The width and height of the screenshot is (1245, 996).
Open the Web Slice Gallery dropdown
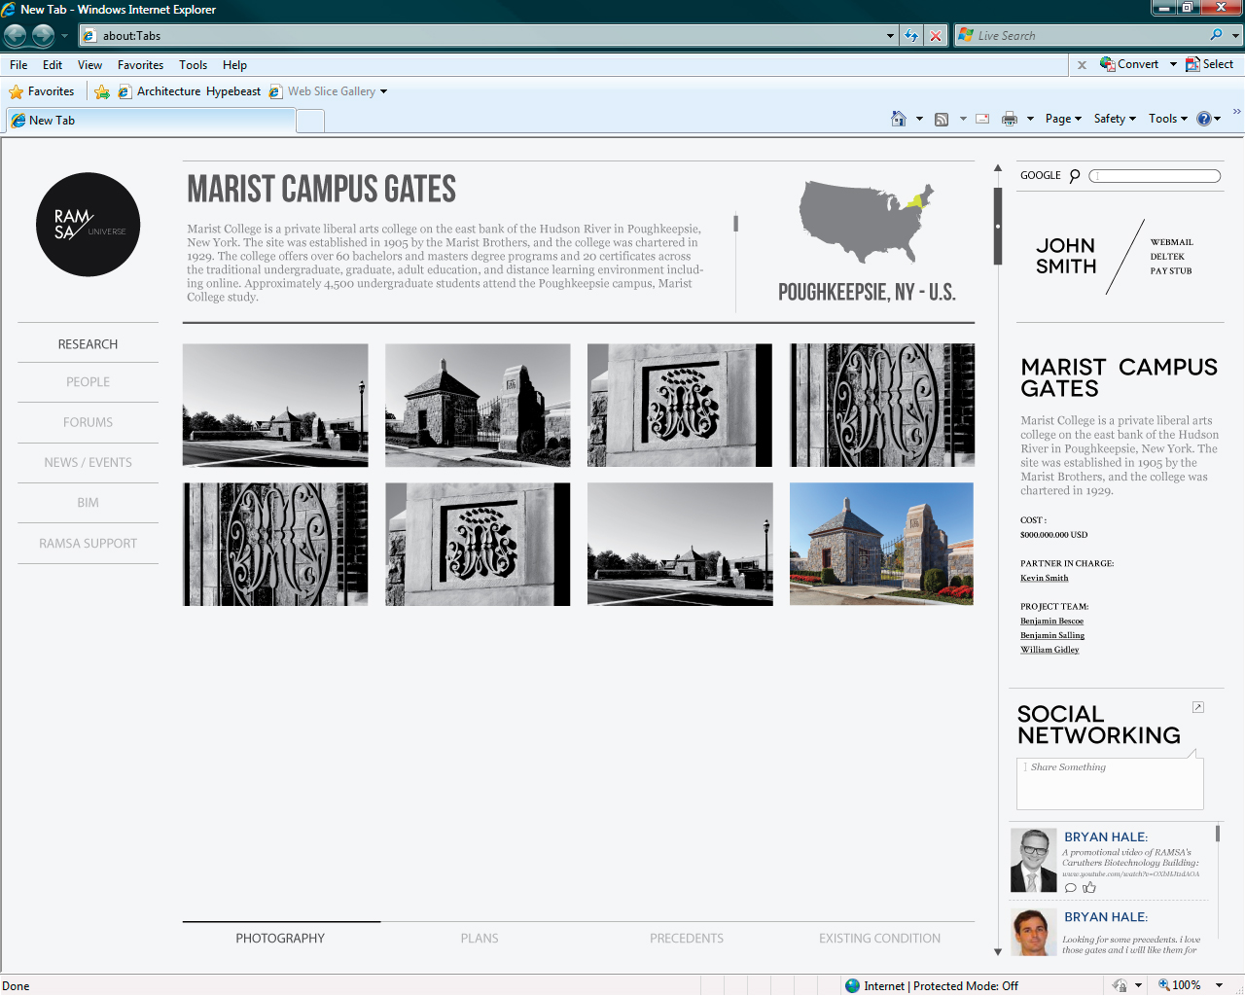[x=383, y=91]
